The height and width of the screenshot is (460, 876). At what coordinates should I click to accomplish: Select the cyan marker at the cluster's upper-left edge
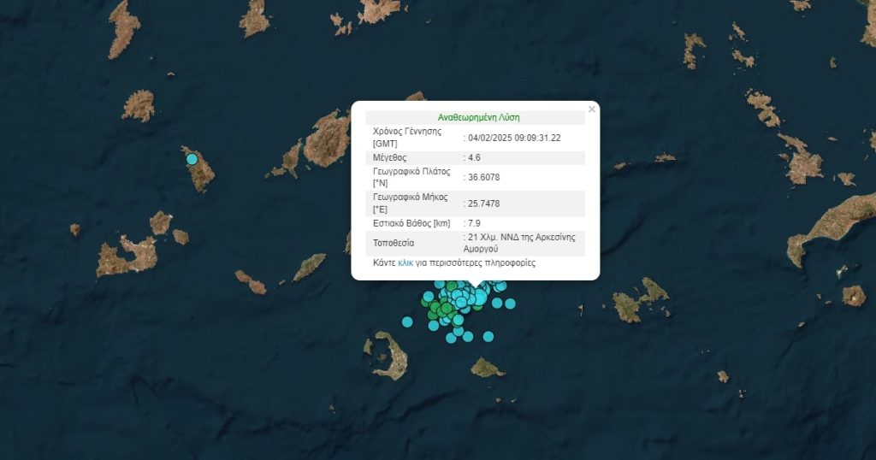429,297
